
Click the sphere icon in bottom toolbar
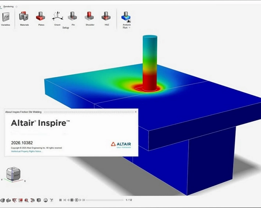[x=46, y=200]
